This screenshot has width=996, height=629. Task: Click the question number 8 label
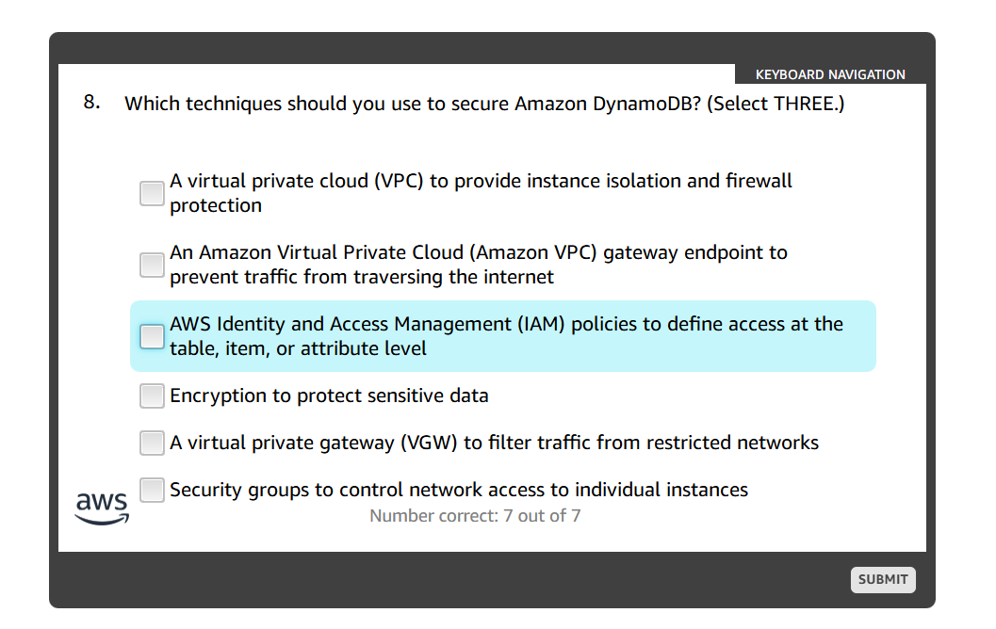click(x=91, y=103)
